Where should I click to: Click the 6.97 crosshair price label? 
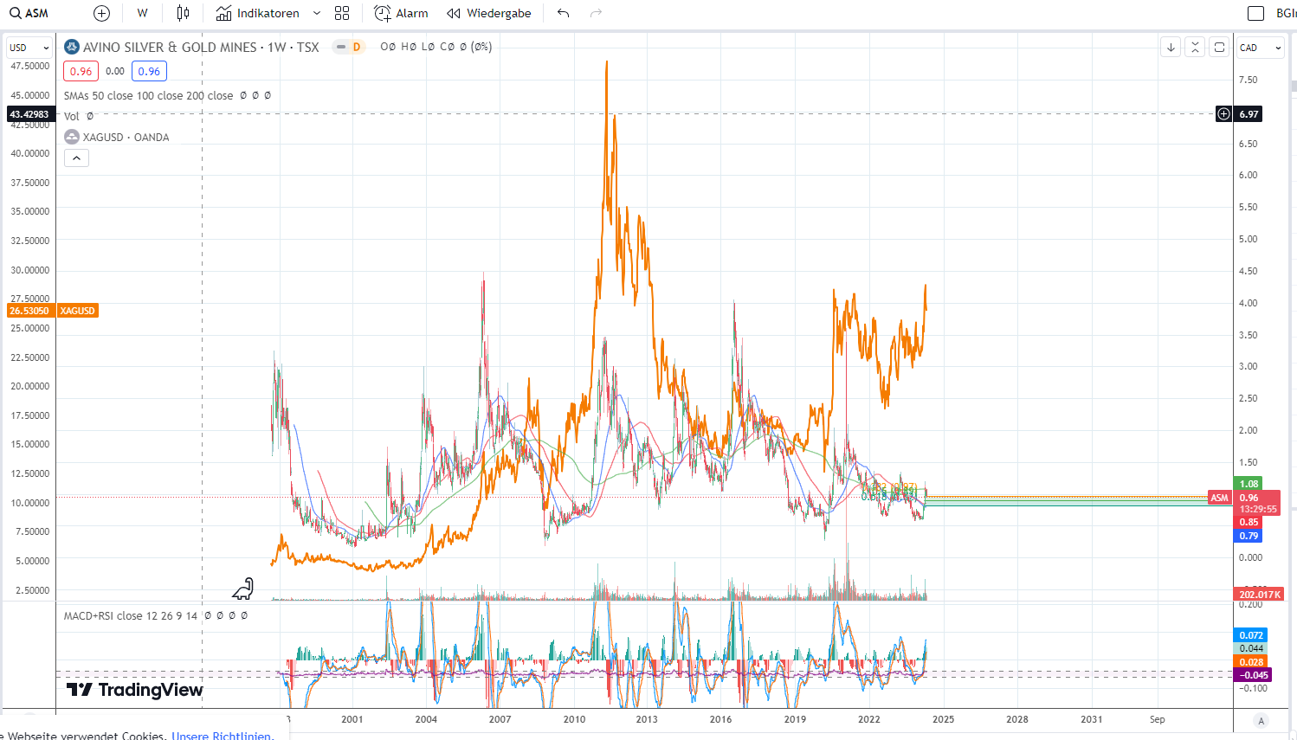click(1249, 114)
